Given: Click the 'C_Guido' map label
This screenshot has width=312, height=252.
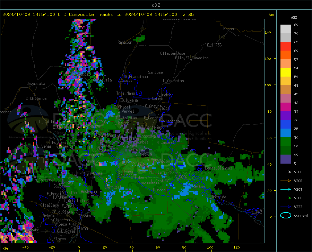Looking at the screenshot, I should coord(46,122).
